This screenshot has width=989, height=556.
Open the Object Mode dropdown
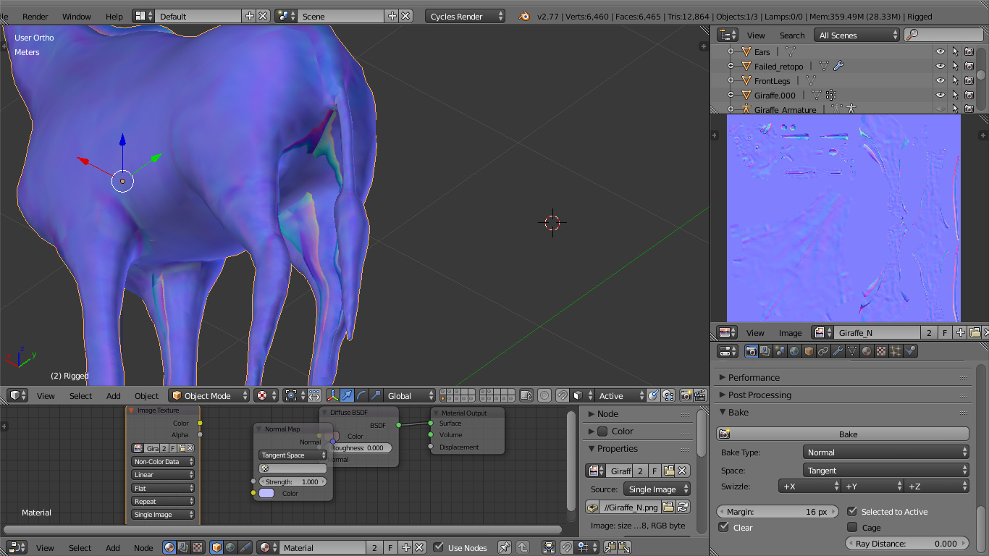pos(209,395)
